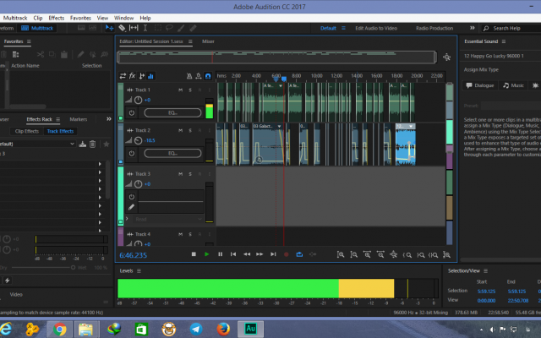Viewport: 541px width, 338px height.
Task: Select the Time Selection tool
Action: tap(145, 28)
